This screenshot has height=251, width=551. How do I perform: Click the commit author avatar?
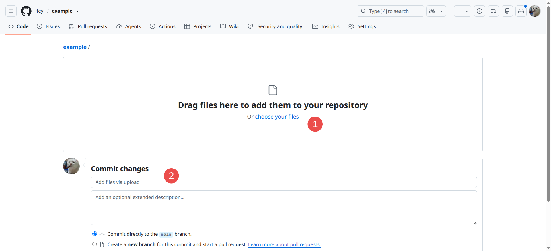coord(71,166)
